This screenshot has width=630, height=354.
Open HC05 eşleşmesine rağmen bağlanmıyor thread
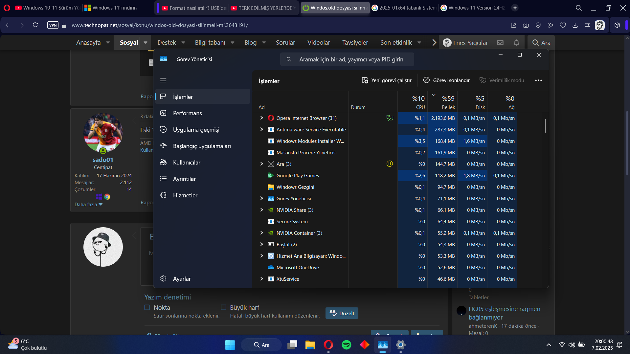point(505,313)
